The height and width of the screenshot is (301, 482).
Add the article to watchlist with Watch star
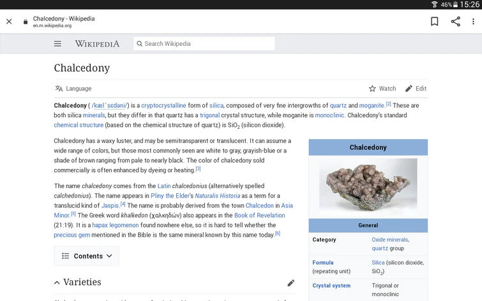pos(382,89)
